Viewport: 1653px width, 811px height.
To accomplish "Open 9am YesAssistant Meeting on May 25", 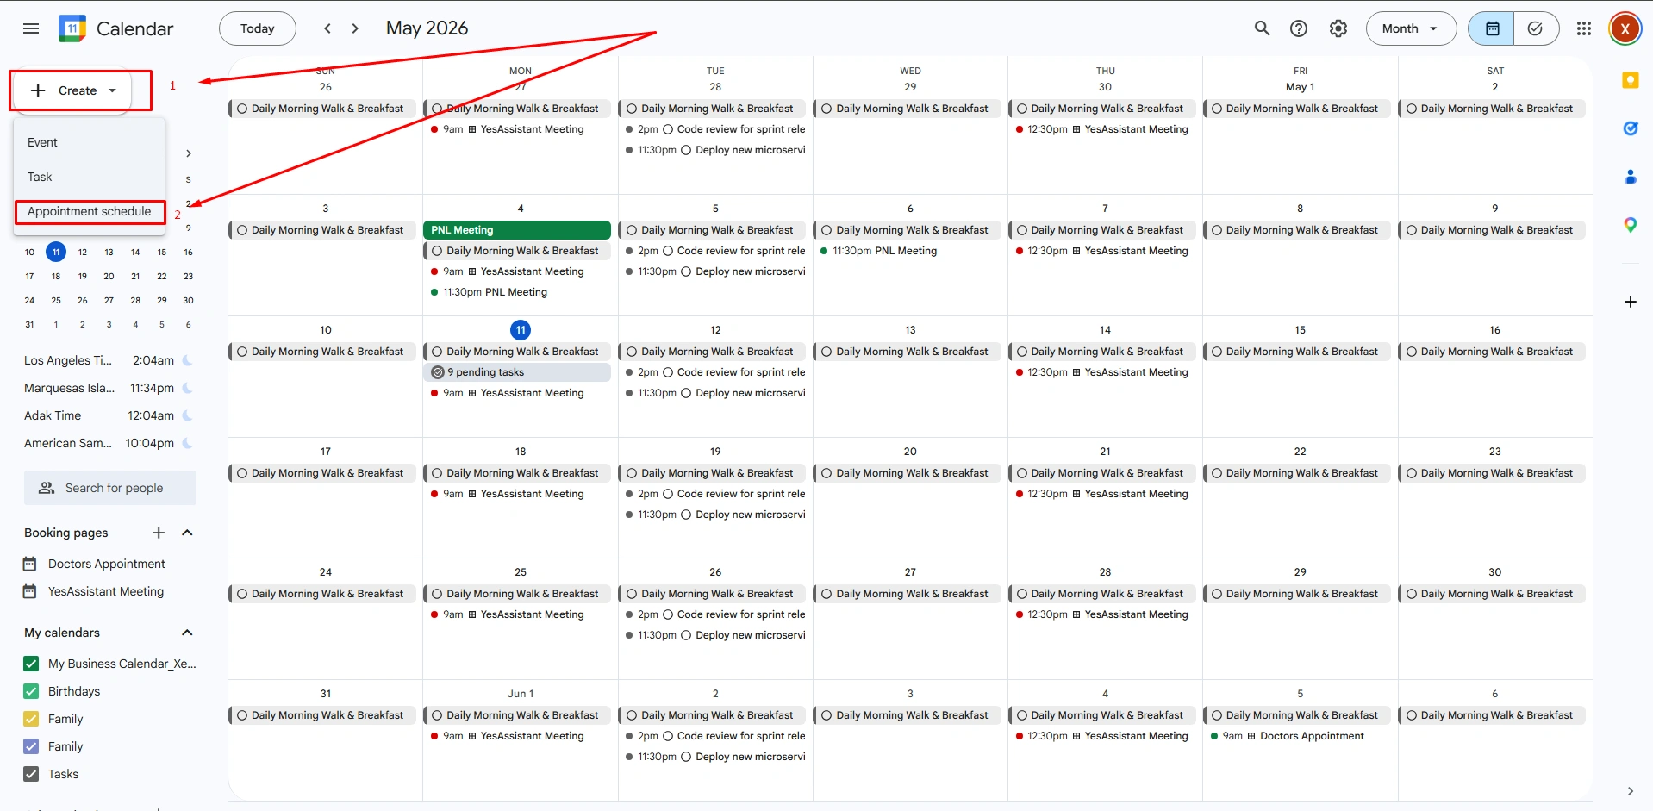I will point(517,614).
